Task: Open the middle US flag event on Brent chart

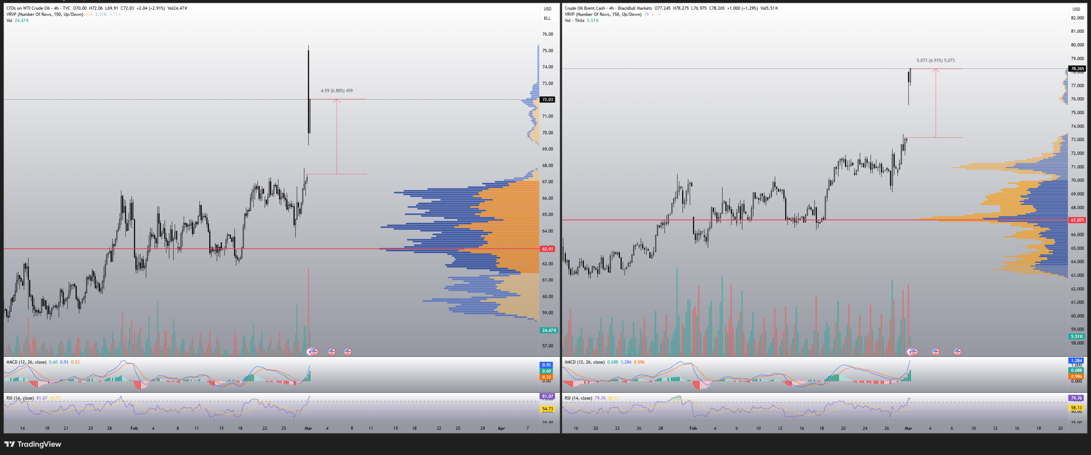Action: (935, 351)
